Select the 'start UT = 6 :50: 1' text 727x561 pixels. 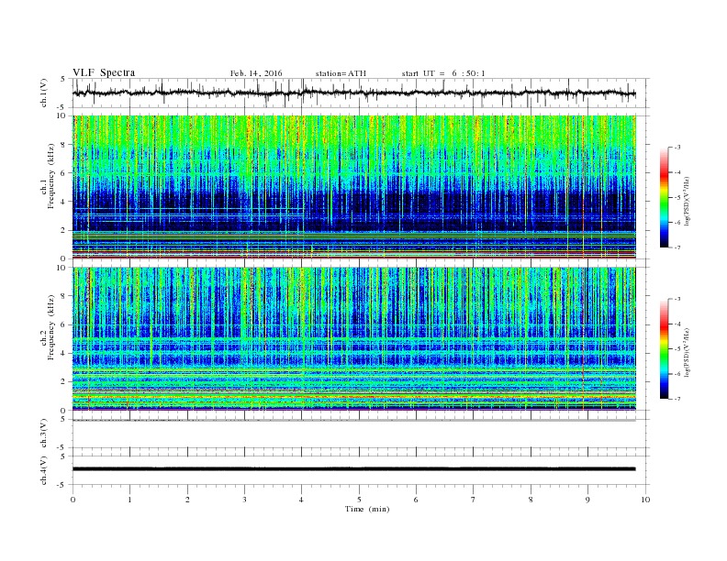[443, 73]
